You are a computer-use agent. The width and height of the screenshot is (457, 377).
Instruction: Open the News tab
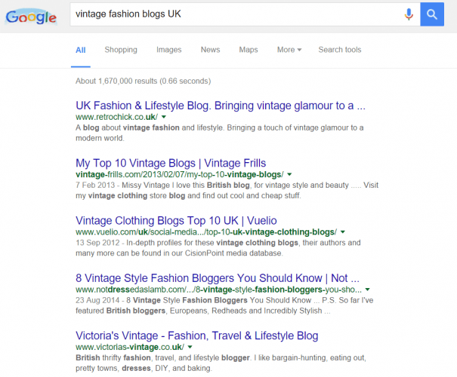210,50
